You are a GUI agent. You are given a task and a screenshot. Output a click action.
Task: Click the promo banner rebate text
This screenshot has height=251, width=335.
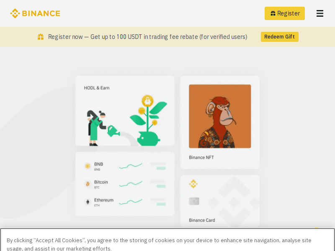148,37
